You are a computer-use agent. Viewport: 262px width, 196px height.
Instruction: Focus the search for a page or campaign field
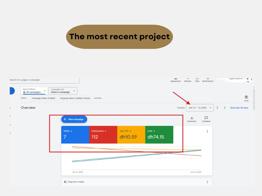tap(45, 80)
